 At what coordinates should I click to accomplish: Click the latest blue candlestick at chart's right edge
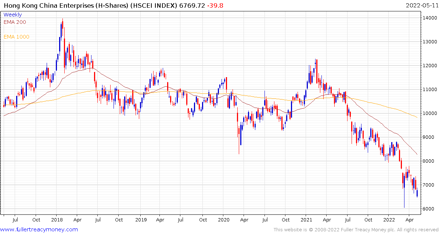[x=417, y=193]
